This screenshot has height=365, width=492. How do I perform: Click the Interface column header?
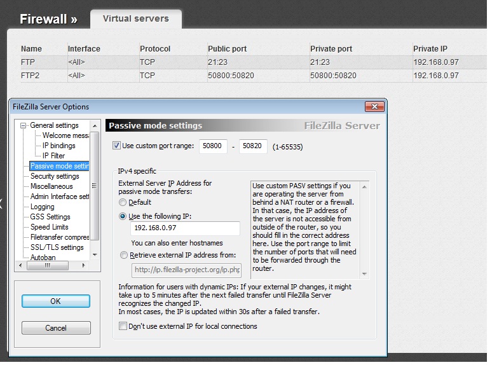coord(84,49)
